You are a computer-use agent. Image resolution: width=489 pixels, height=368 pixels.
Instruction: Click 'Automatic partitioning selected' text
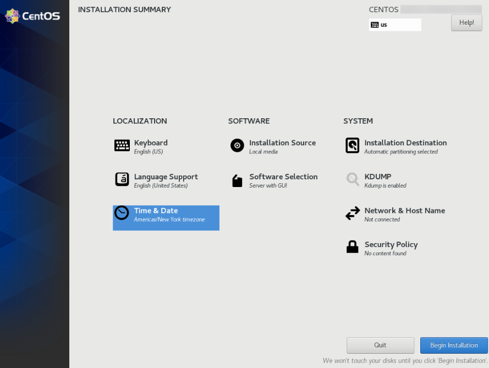(401, 152)
